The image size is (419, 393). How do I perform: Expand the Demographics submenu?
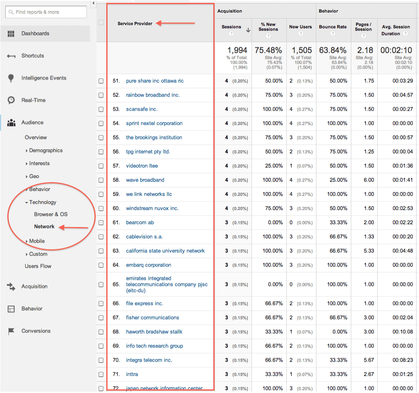tap(27, 150)
